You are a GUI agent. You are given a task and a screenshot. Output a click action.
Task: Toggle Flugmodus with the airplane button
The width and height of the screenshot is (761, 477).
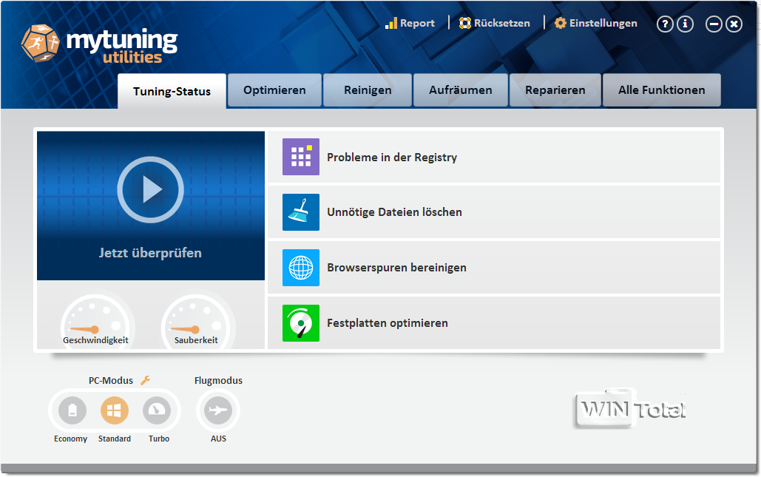click(218, 410)
